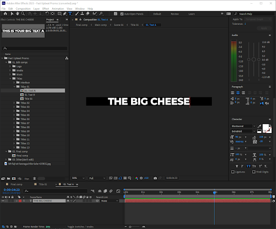Viewport: 276px width, 229px height.
Task: Click the white fill color swatch
Action: [x=266, y=127]
